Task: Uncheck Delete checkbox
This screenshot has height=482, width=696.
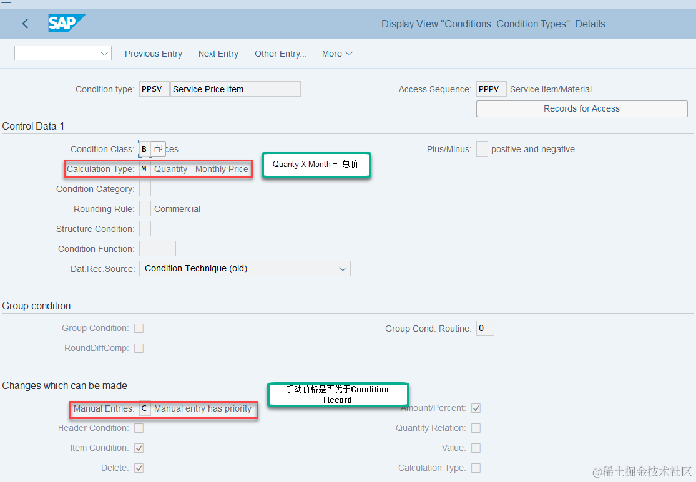Action: [x=139, y=468]
